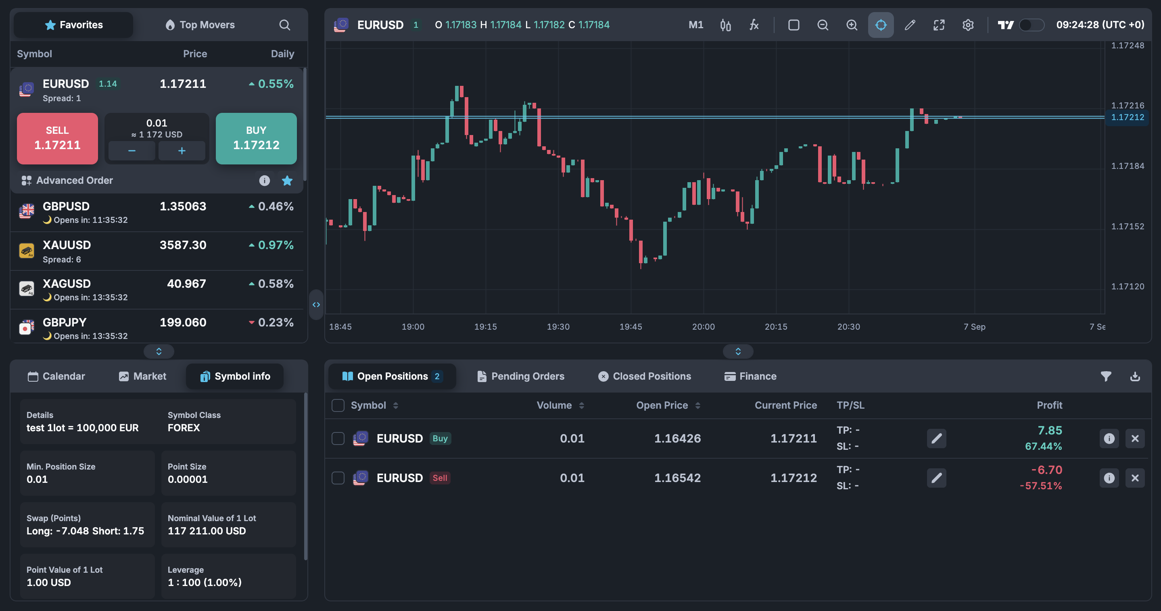Tick the select-all positions checkbox
Image resolution: width=1161 pixels, height=611 pixels.
(x=338, y=405)
